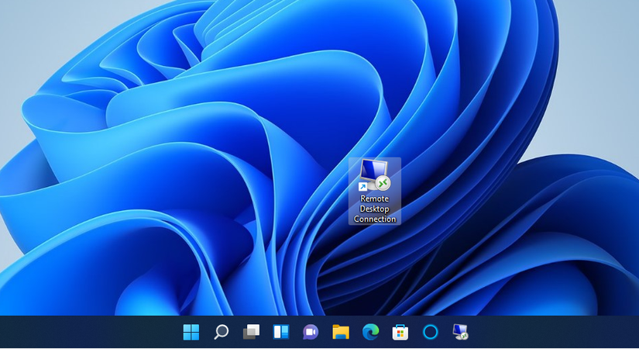The image size is (639, 349).
Task: Click the green connection badge on desktop icon
Action: (x=383, y=183)
